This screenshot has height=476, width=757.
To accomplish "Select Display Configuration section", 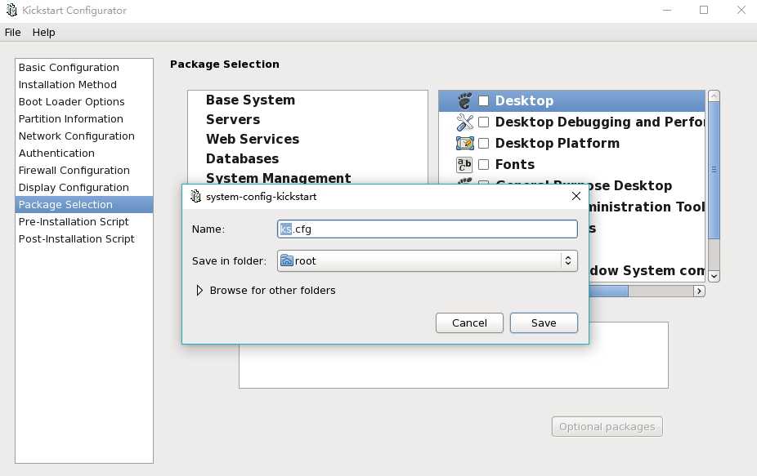I will (x=84, y=187).
